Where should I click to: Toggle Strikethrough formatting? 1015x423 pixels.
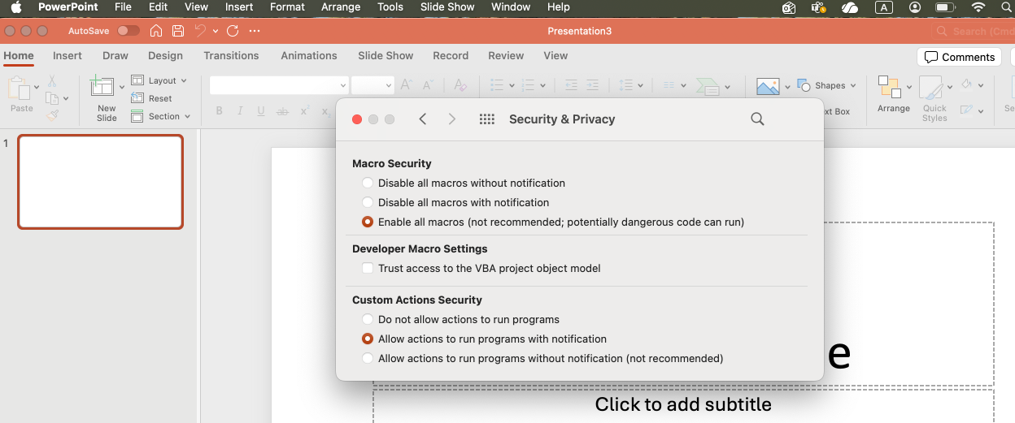point(282,111)
